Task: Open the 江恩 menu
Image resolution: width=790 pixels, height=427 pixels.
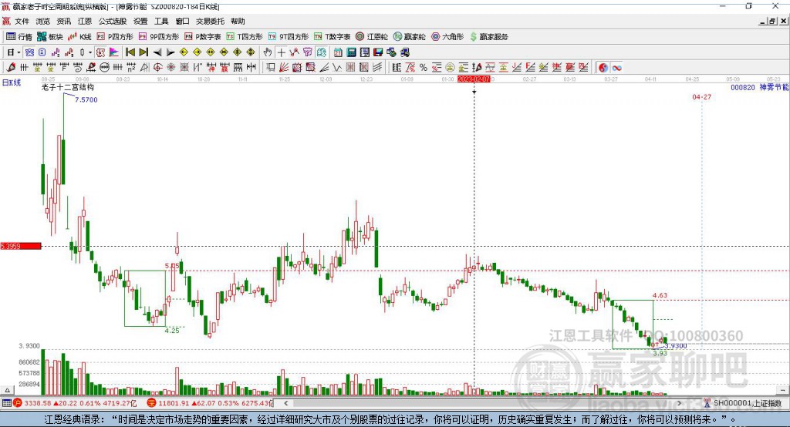Action: (x=85, y=21)
